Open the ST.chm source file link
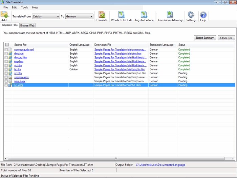Screen dimensions: 237x178 point(19,85)
